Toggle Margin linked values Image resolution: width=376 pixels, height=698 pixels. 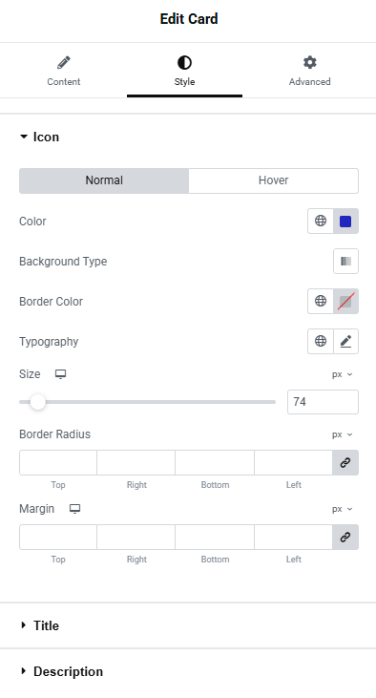pos(345,537)
